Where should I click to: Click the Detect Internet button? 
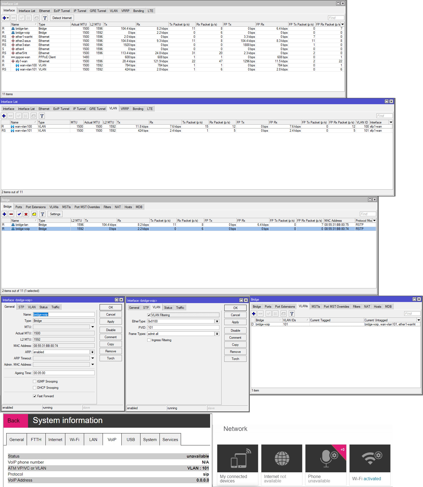[62, 18]
